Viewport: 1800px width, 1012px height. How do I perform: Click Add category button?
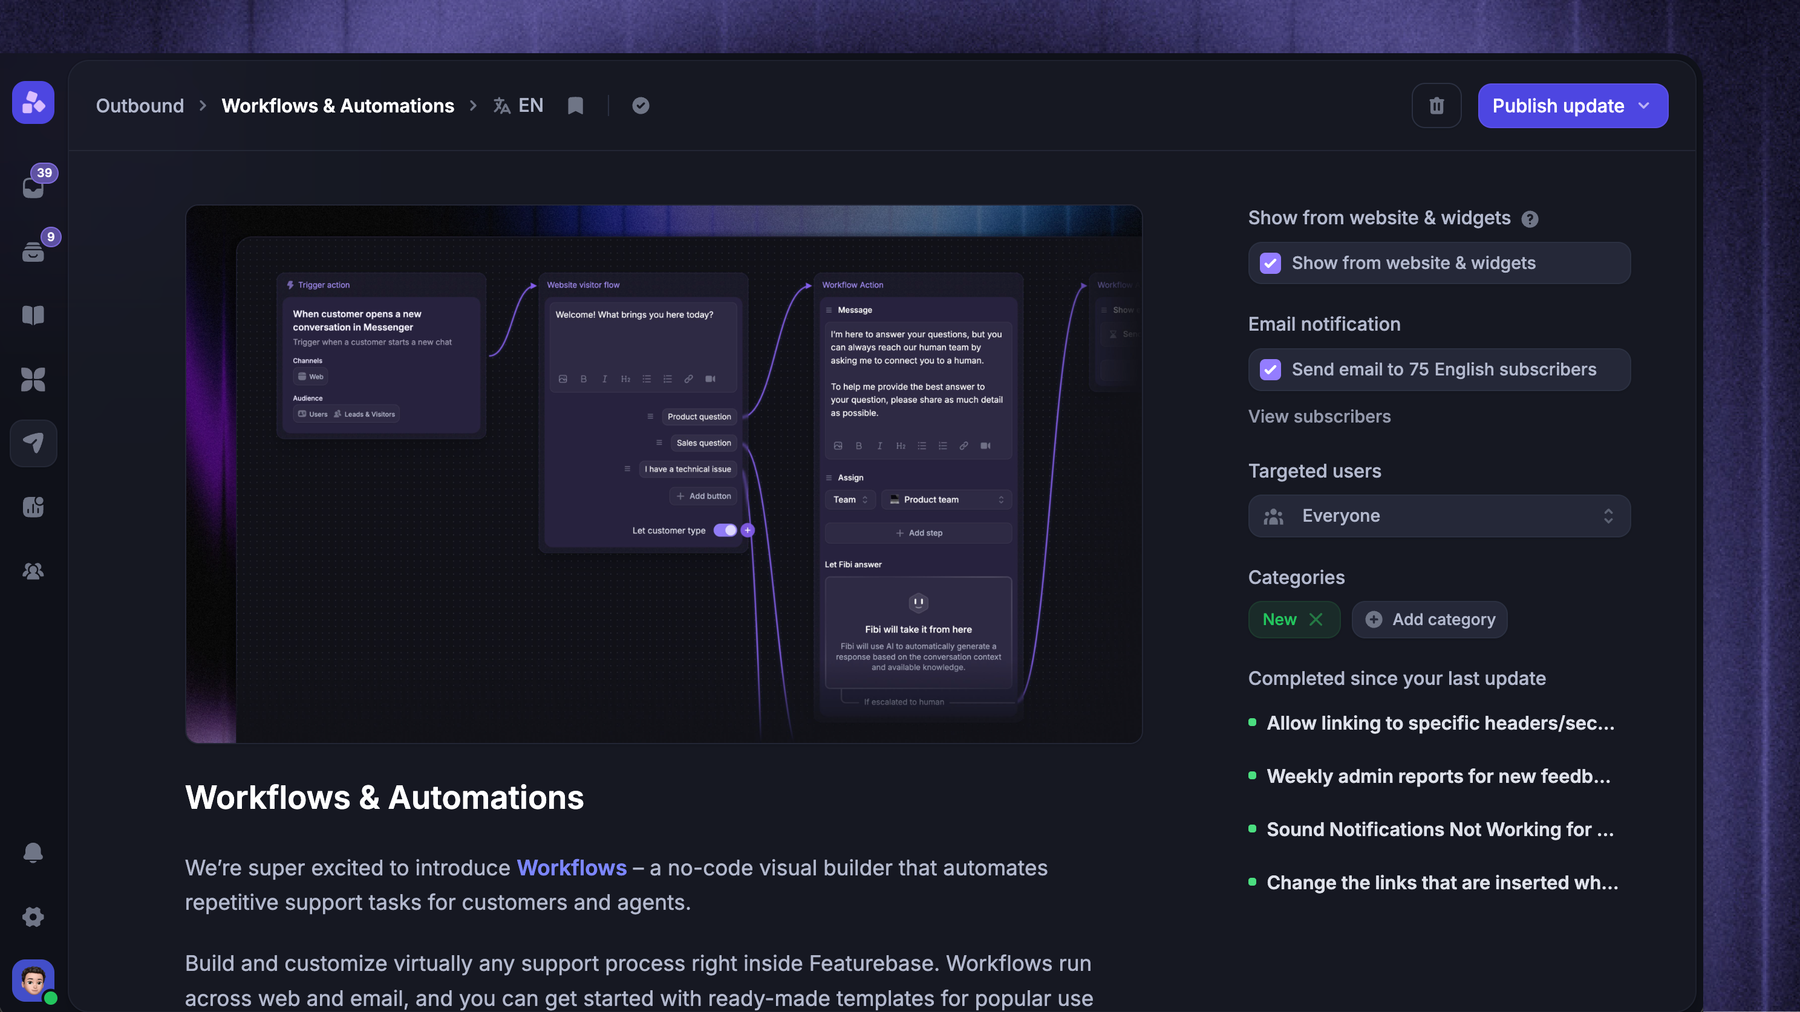tap(1430, 620)
